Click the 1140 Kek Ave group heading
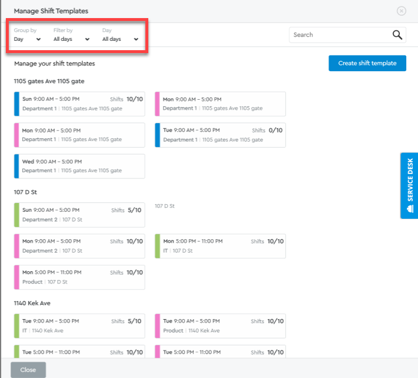 (x=32, y=303)
